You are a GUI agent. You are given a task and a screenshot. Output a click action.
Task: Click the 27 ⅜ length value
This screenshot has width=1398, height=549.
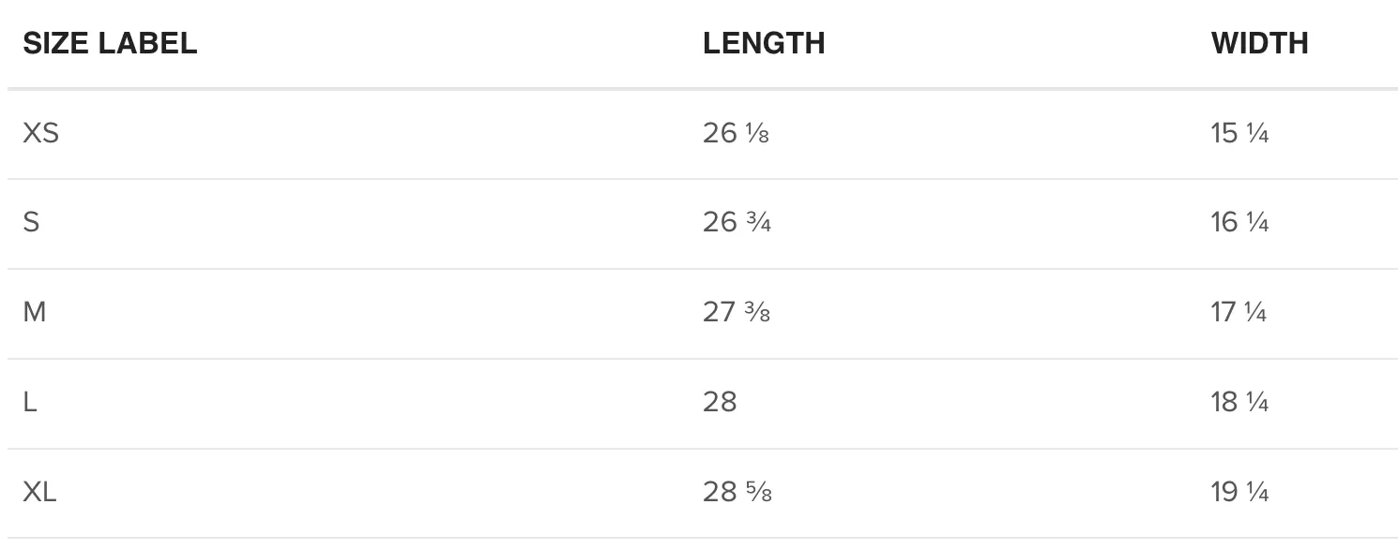[737, 312]
